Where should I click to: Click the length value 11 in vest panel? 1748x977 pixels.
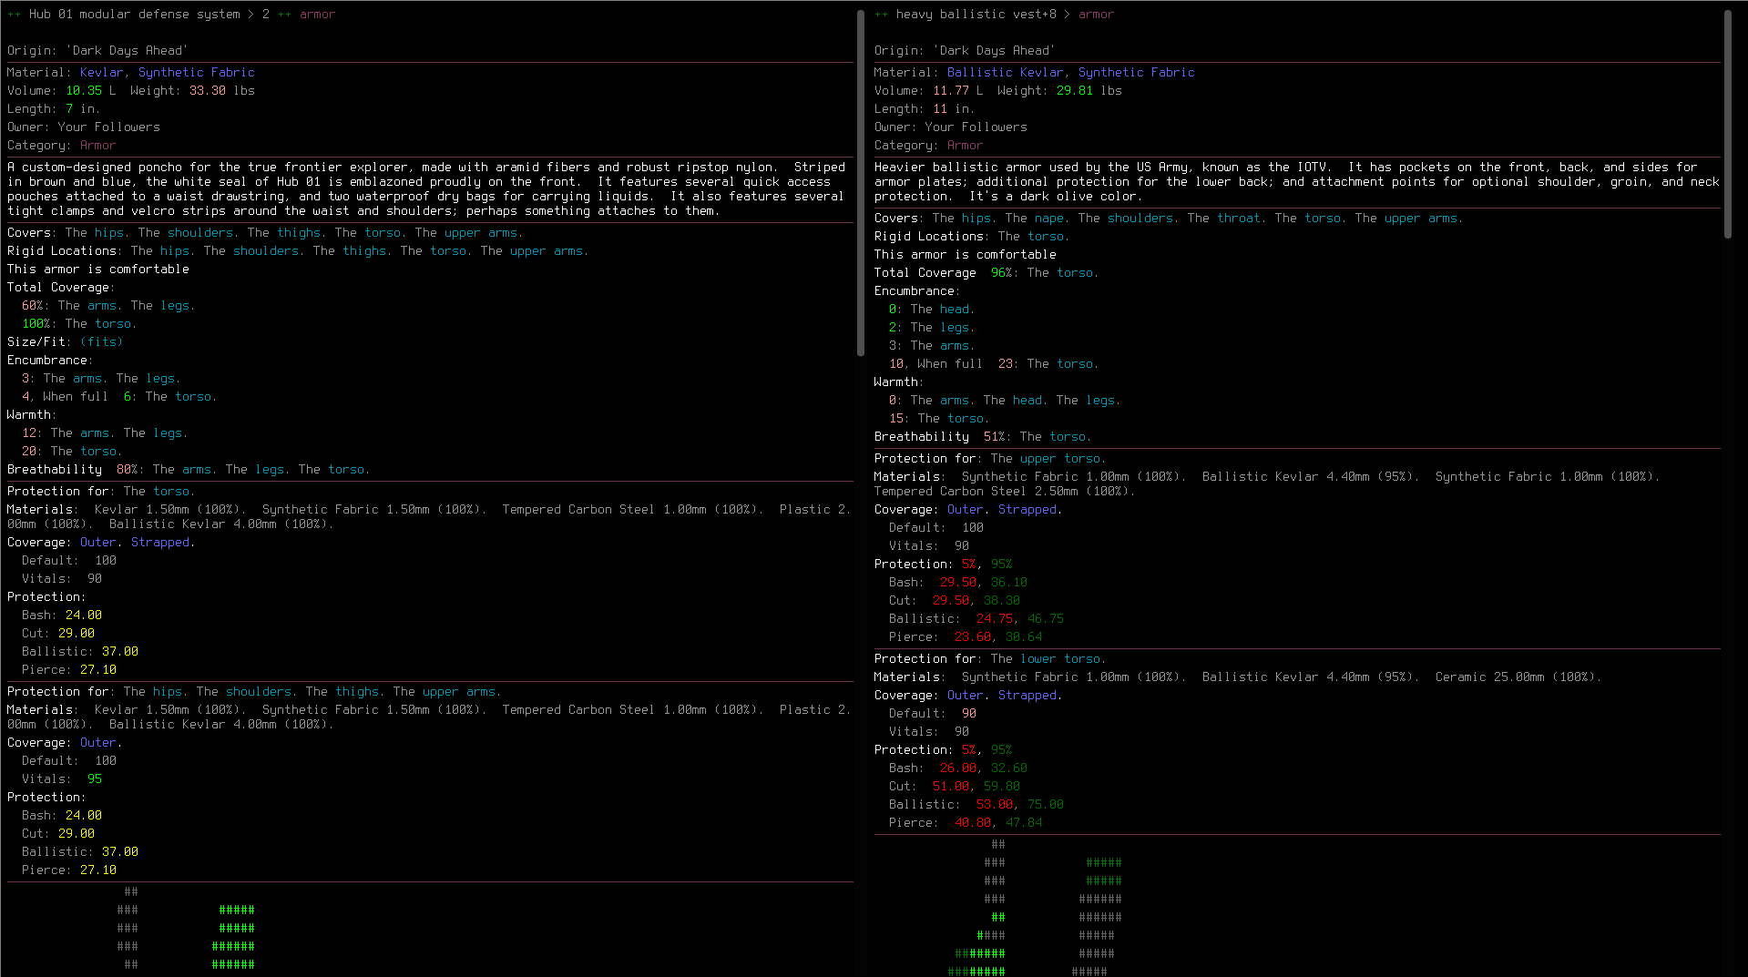click(940, 109)
